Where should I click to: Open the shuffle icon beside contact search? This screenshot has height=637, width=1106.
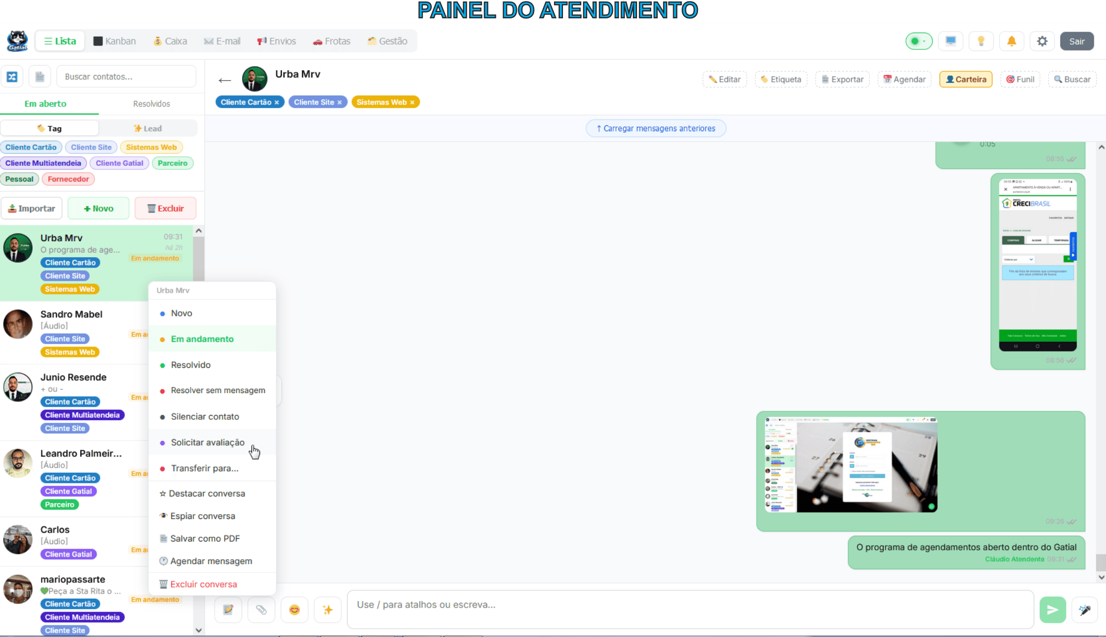pos(12,77)
